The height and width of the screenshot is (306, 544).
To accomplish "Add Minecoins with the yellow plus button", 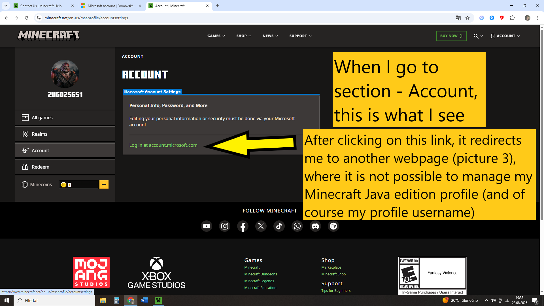I will (104, 184).
